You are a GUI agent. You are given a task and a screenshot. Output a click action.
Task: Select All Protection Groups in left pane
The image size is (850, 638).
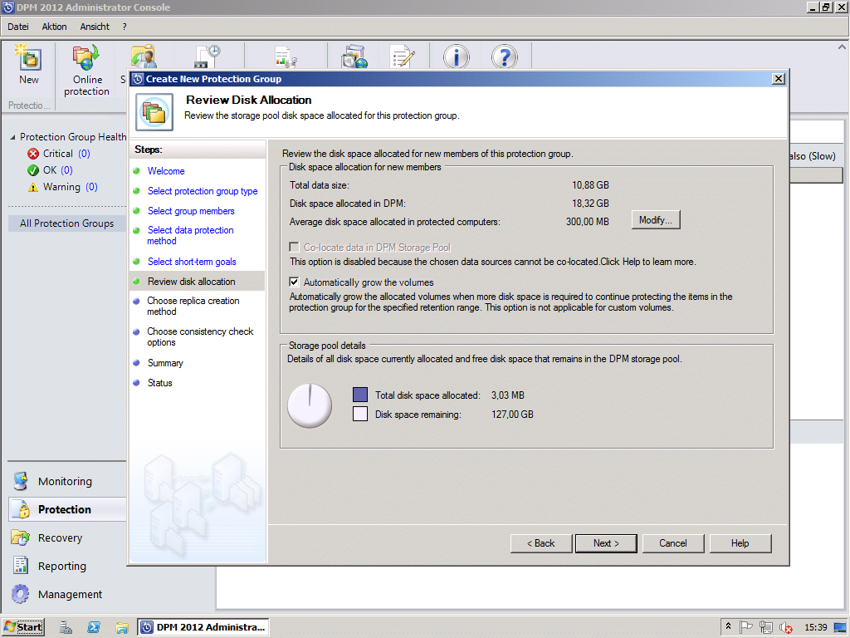tap(67, 223)
